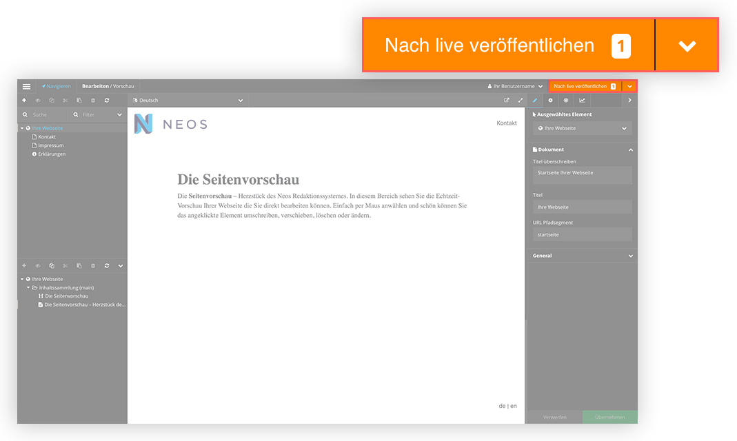Open the hamburger main menu
737x441 pixels.
click(x=26, y=86)
